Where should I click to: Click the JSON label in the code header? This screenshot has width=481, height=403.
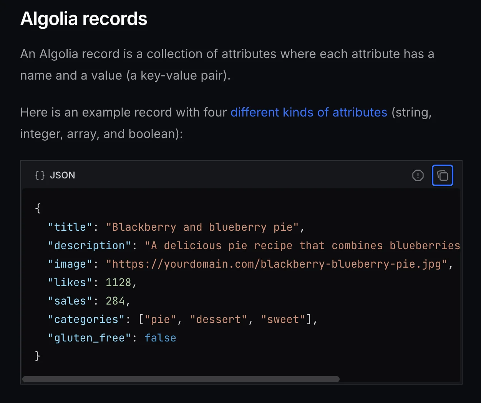[x=62, y=175]
